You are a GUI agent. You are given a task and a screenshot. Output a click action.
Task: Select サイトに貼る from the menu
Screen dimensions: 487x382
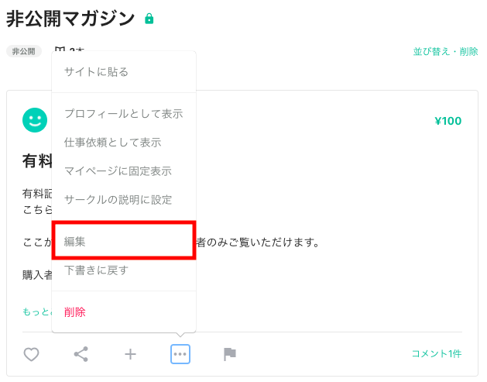96,72
